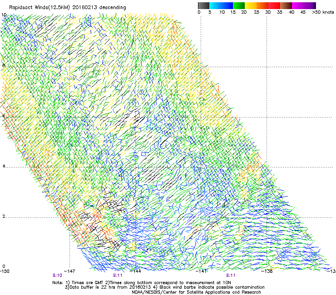
Task: Click the legend value '45'
Action: point(303,12)
